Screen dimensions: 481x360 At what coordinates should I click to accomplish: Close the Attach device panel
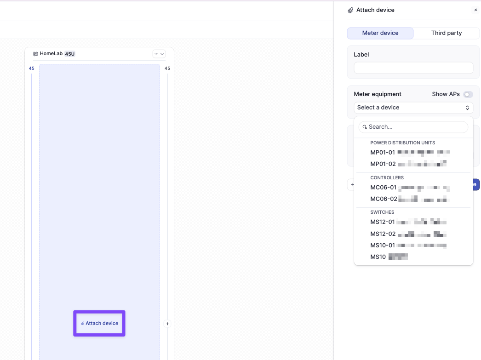pyautogui.click(x=475, y=10)
